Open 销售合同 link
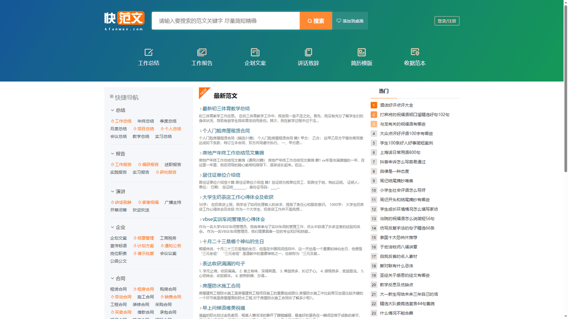The image size is (568, 319). (171, 297)
